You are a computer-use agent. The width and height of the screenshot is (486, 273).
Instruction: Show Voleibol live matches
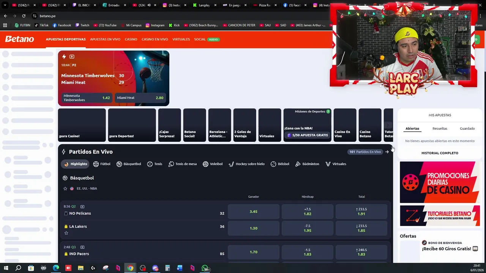coord(213,164)
